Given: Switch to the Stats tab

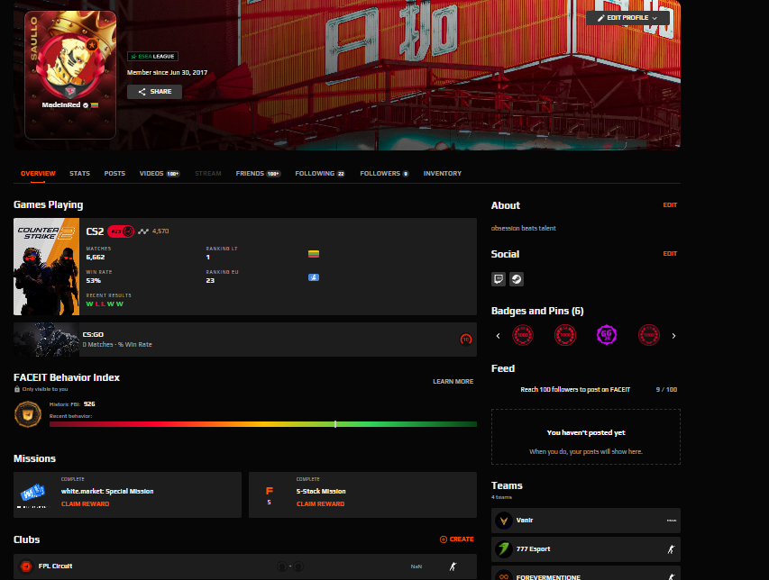Looking at the screenshot, I should point(79,174).
